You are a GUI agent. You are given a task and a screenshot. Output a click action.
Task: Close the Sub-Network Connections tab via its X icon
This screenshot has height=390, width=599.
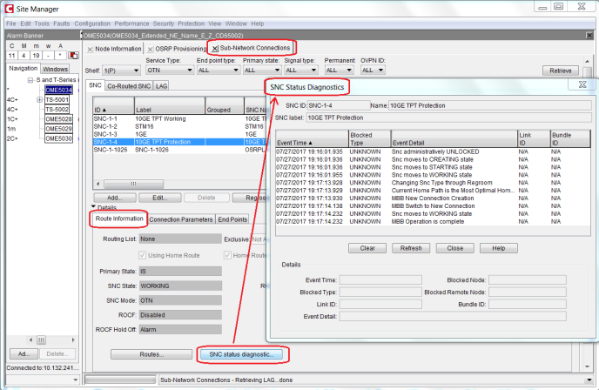(x=216, y=48)
